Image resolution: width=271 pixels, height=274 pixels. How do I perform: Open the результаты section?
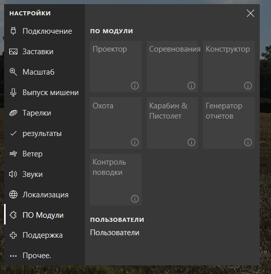pos(44,133)
